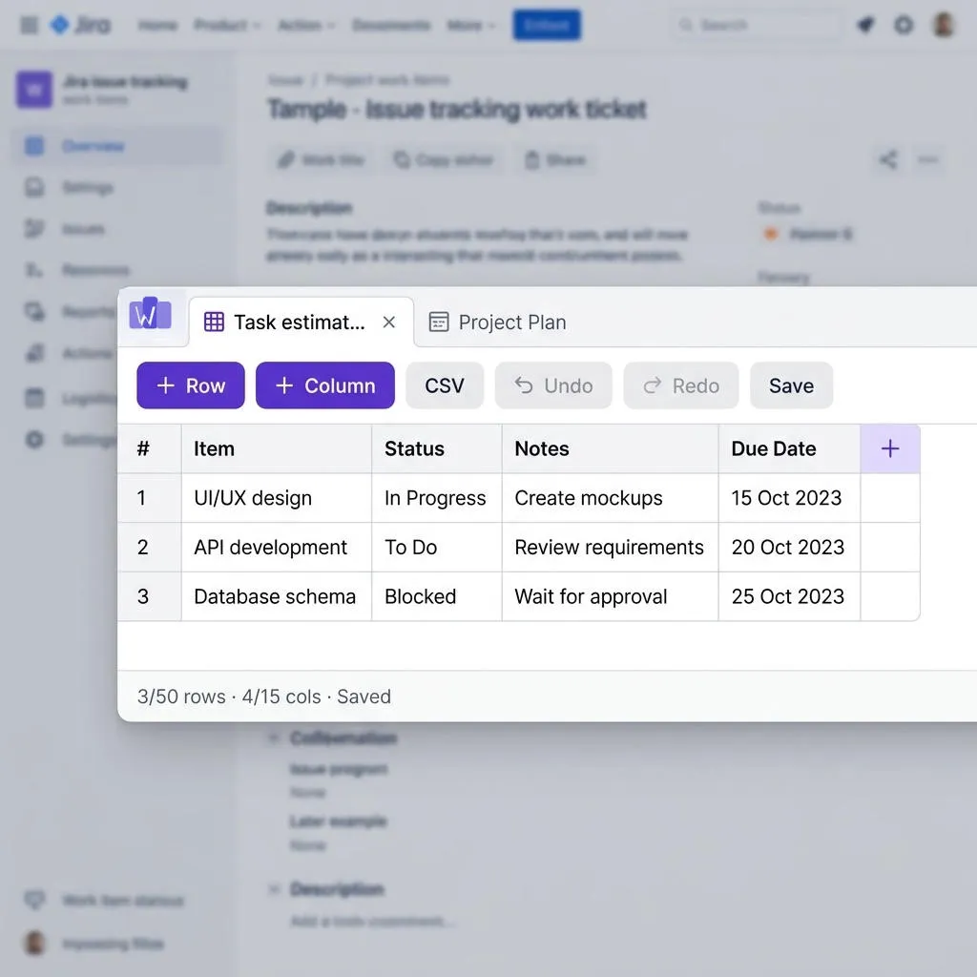
Task: Open the Jira app switcher grid icon
Action: 29,25
